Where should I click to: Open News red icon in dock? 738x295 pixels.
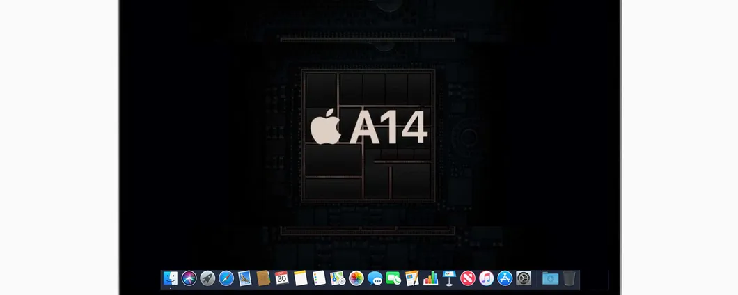tap(468, 278)
